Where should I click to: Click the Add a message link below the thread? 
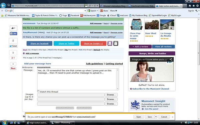pyautogui.click(x=32, y=53)
